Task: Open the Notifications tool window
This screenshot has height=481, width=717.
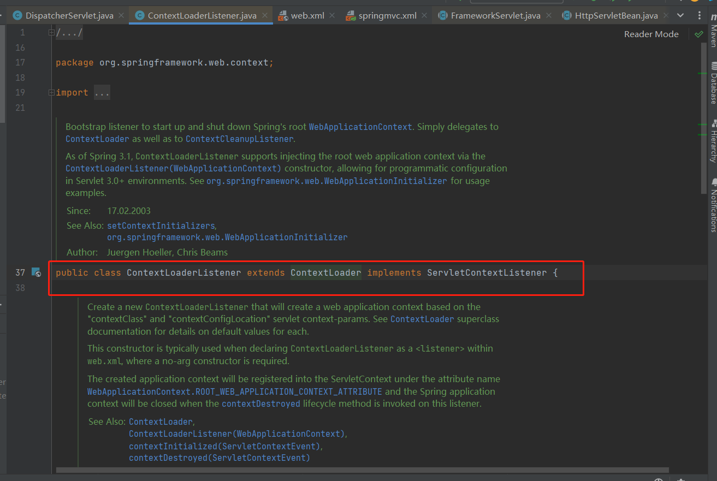Action: click(713, 205)
